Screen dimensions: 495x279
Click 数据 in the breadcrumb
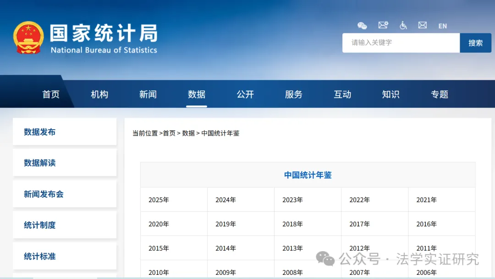click(188, 133)
